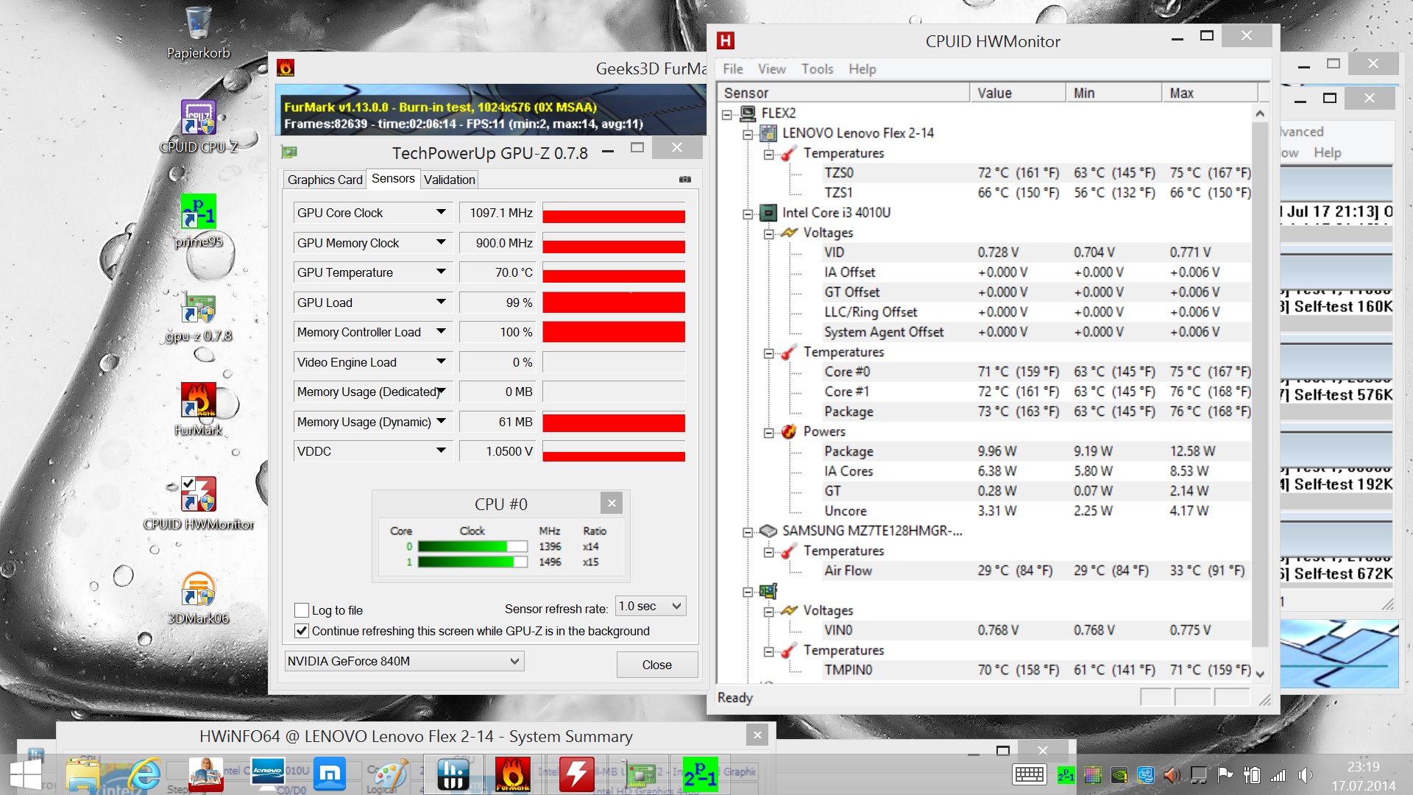This screenshot has width=1413, height=795.
Task: Open Maxthon browser in the taskbar
Action: [x=330, y=774]
